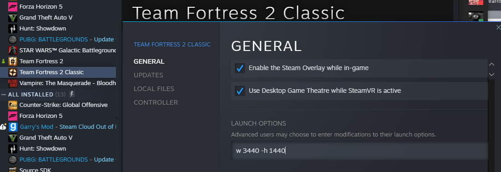Switch to the LOCAL FILES tab
Image resolution: width=501 pixels, height=172 pixels.
pos(154,89)
